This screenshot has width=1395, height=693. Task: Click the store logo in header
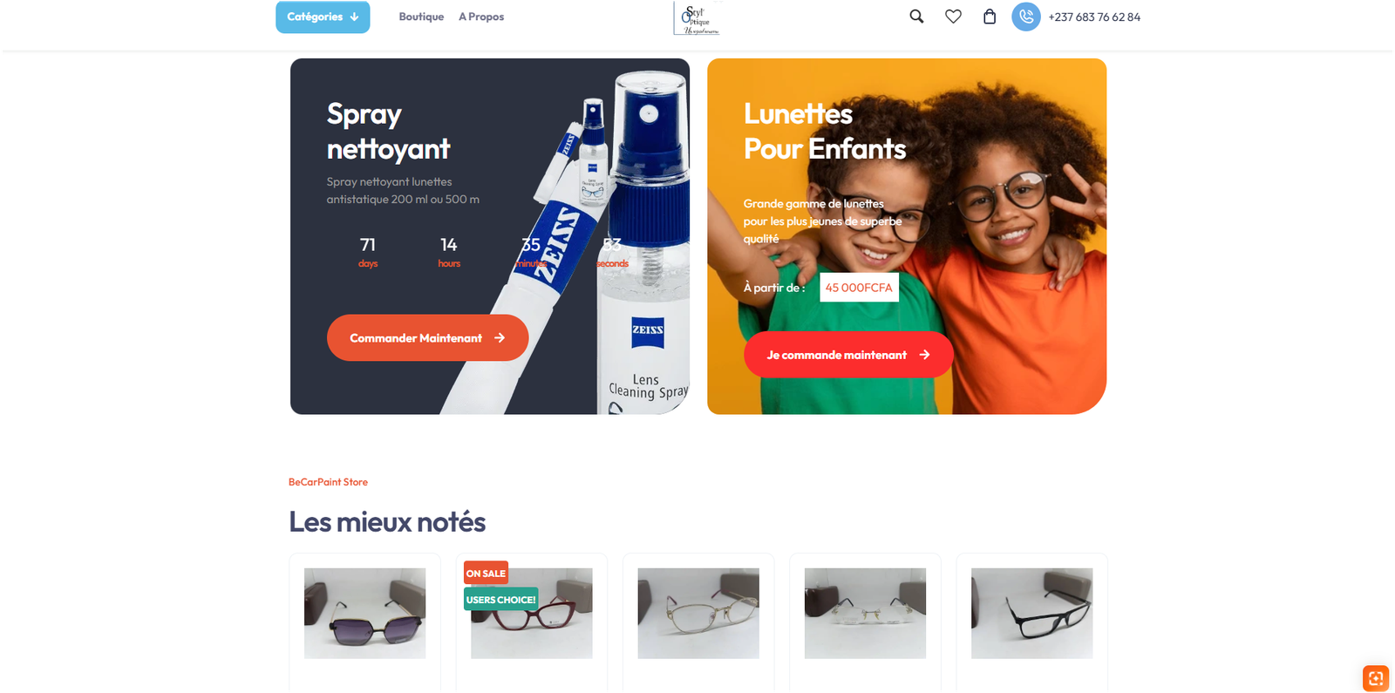coord(697,17)
